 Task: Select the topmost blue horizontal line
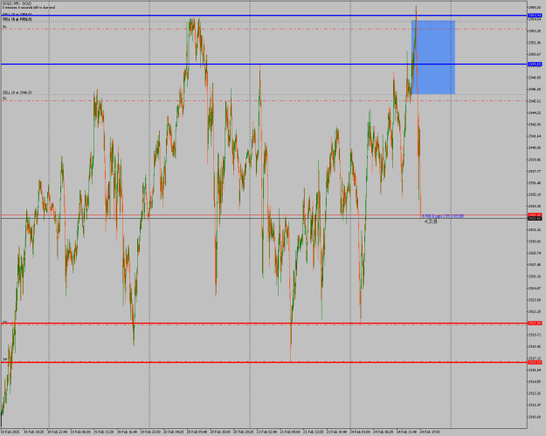pos(264,16)
